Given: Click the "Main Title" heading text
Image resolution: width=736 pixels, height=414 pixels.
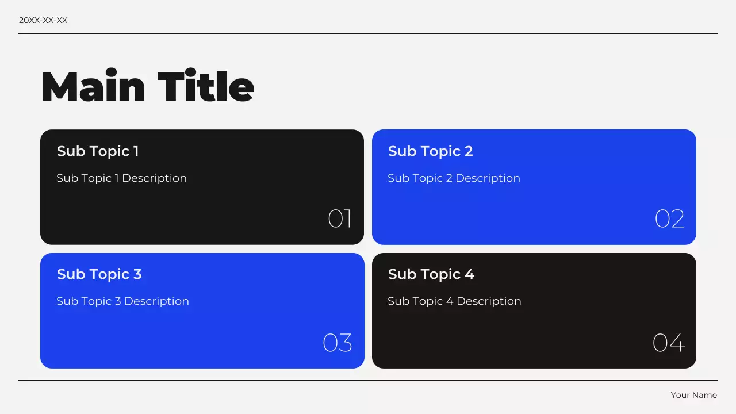Looking at the screenshot, I should pos(147,87).
